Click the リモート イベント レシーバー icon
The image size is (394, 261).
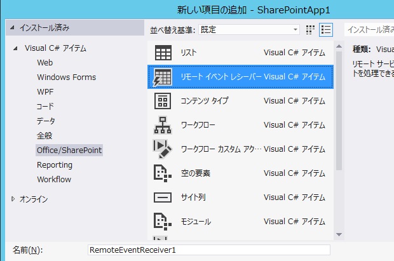(163, 77)
